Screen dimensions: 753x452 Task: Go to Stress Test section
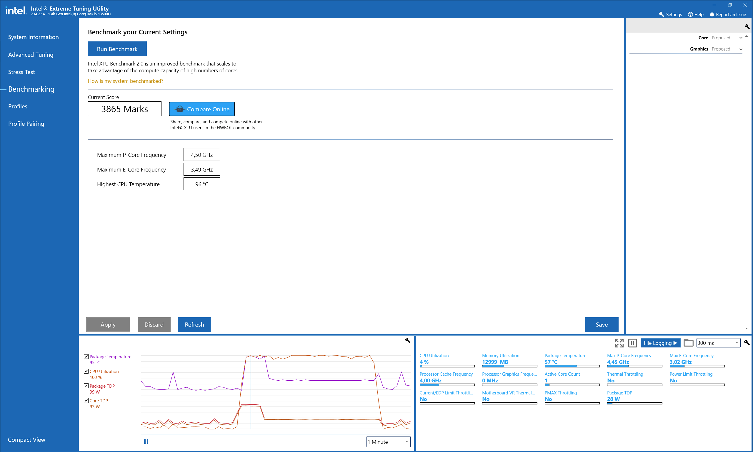pos(21,72)
